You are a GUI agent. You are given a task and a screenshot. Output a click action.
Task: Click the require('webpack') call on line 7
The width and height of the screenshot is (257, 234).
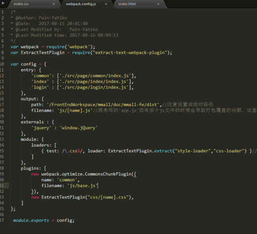[x=69, y=47]
